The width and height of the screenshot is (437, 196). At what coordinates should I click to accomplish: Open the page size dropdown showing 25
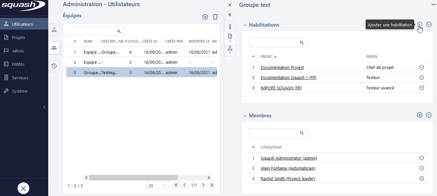158,186
